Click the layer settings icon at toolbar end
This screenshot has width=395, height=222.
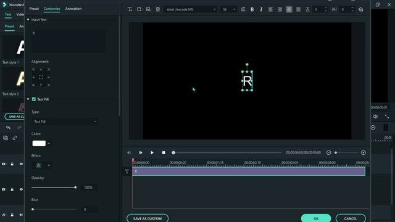pyautogui.click(x=360, y=10)
